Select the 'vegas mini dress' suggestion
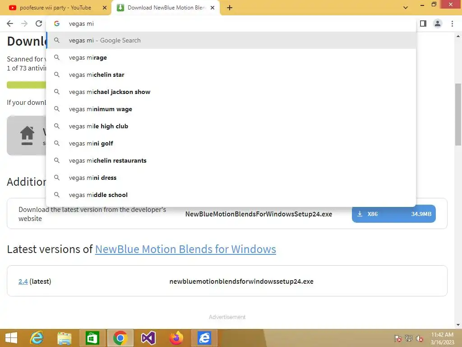The image size is (462, 347). [x=231, y=178]
